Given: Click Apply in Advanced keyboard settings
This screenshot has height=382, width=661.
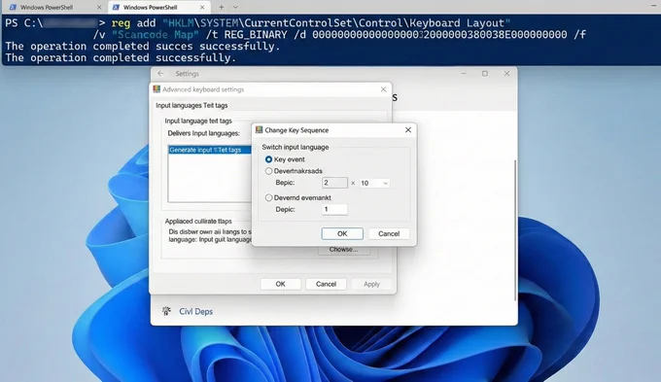Looking at the screenshot, I should tap(371, 284).
